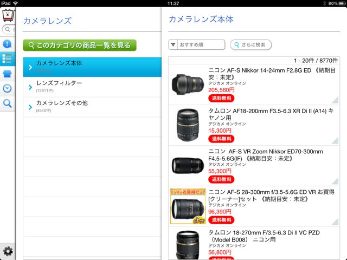The height and width of the screenshot is (260, 347).
Task: Open the browsing history clock icon
Action: point(7,88)
